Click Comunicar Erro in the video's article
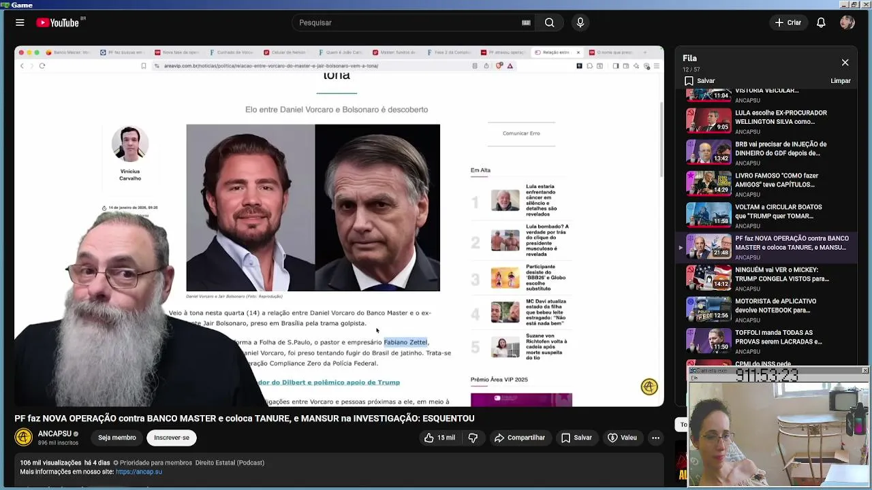This screenshot has width=872, height=490. (x=521, y=133)
